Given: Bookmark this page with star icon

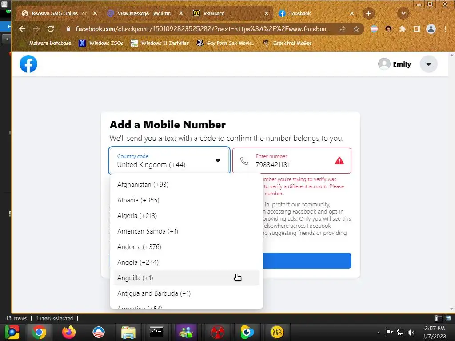Looking at the screenshot, I should (x=356, y=29).
